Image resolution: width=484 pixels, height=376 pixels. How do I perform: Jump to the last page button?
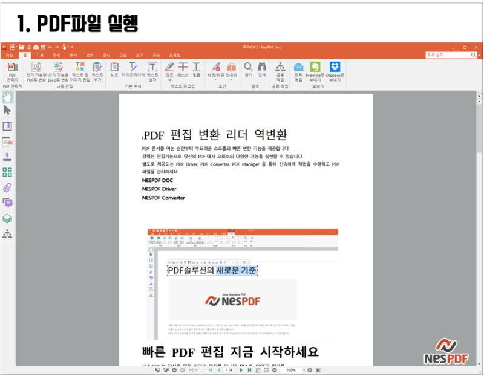(x=249, y=370)
